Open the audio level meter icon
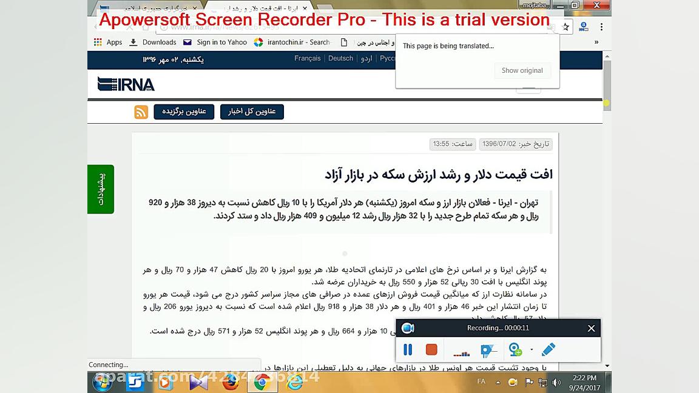This screenshot has height=393, width=699. pyautogui.click(x=461, y=353)
